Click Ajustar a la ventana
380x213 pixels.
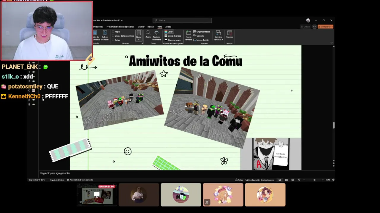(156, 35)
